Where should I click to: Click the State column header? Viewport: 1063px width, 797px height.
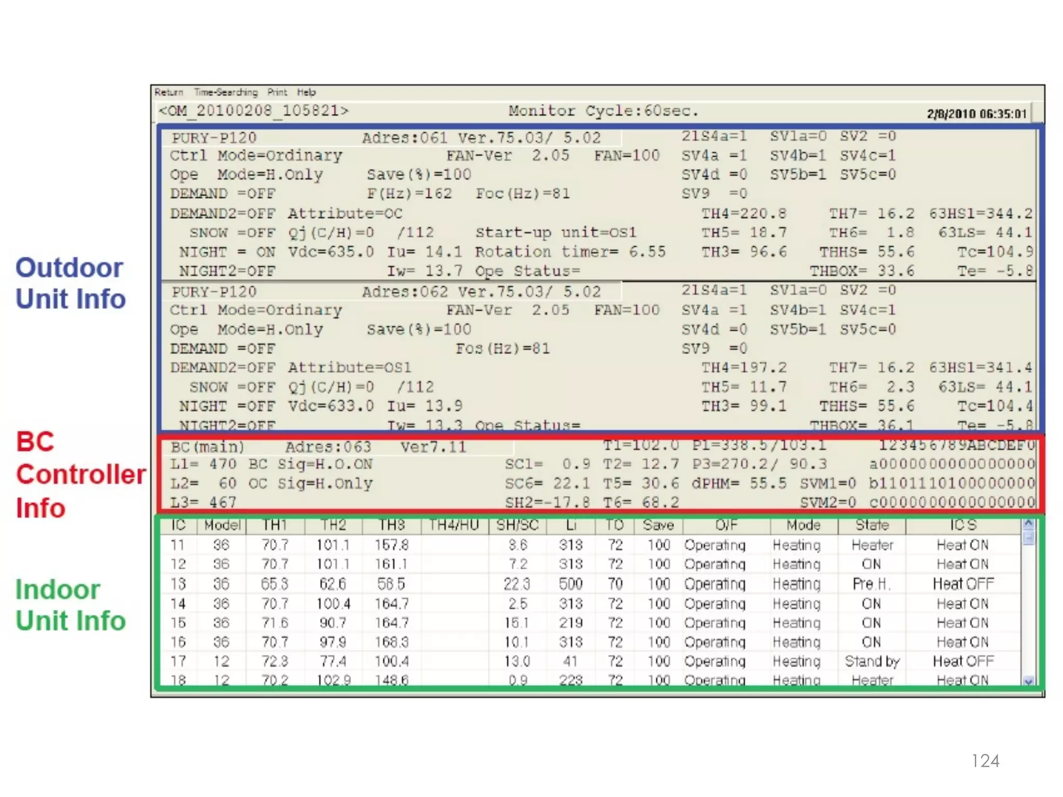pos(872,526)
